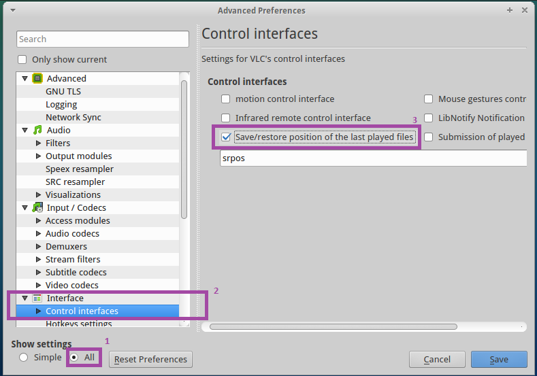Viewport: 537px width, 376px height.
Task: Expand the Video codecs node
Action: coord(38,285)
